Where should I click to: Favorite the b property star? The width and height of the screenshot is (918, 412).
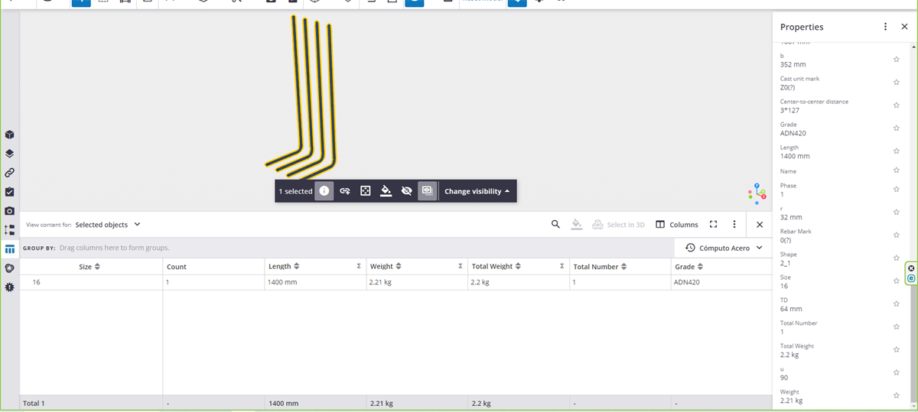[897, 60]
